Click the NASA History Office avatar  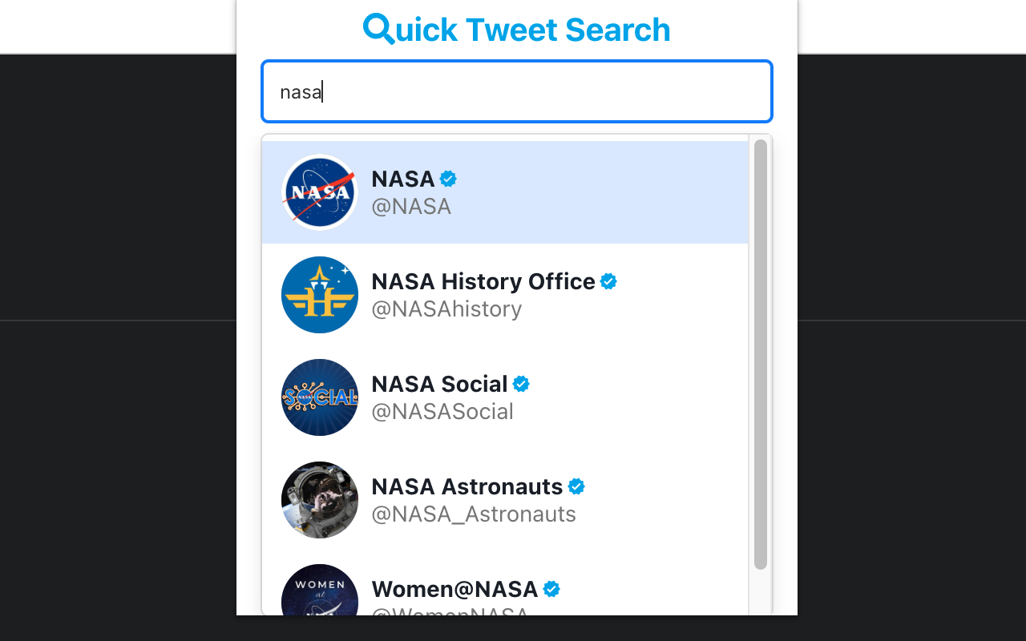click(x=319, y=294)
